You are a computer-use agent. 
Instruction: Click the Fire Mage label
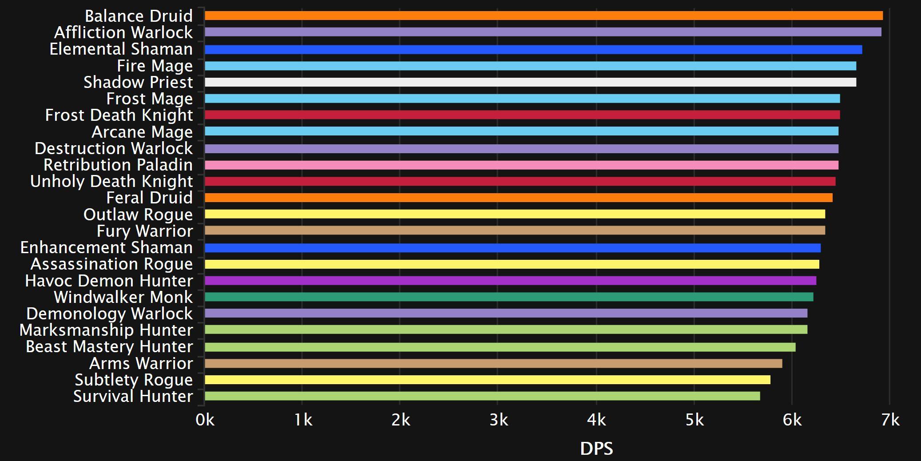(x=155, y=66)
